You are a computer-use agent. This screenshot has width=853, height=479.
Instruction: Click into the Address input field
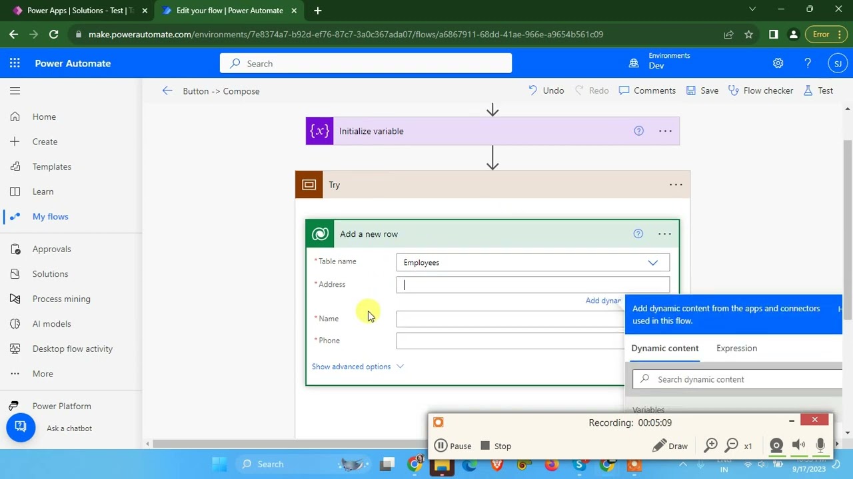click(x=533, y=285)
